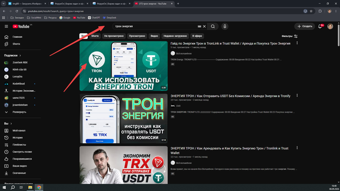The image size is (340, 191).
Task: Select the Не просмотрено chip
Action: (114, 36)
